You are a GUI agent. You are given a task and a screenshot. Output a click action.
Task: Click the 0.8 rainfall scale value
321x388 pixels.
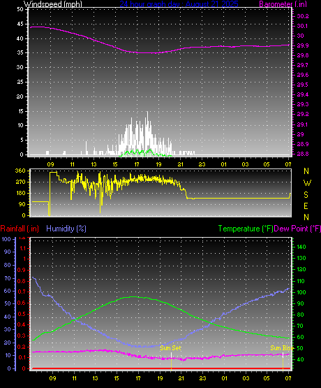[22, 281]
